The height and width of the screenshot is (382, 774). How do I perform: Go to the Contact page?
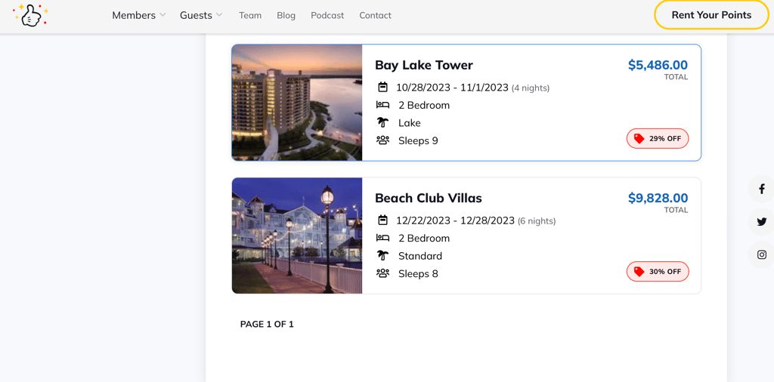click(x=375, y=15)
